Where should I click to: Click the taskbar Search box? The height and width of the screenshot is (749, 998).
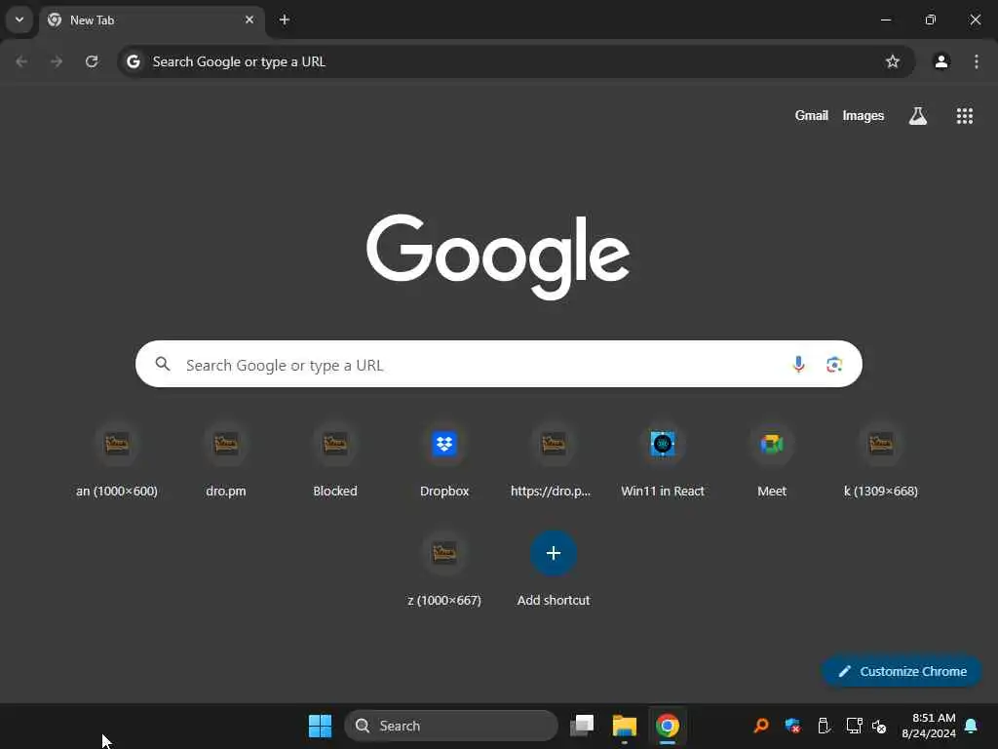[x=450, y=726]
